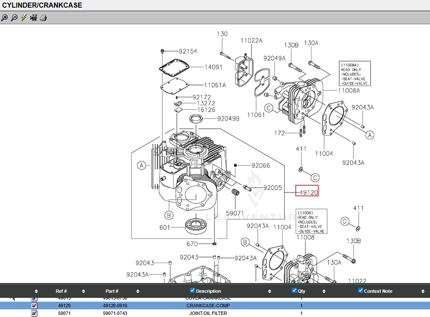This screenshot has width=430, height=317.
Task: Click the sort arrows right of Context Note
Action: coord(422,292)
